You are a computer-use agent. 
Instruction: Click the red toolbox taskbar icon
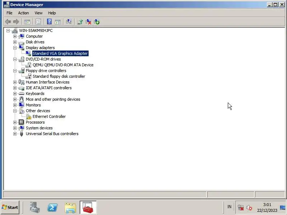pyautogui.click(x=88, y=207)
